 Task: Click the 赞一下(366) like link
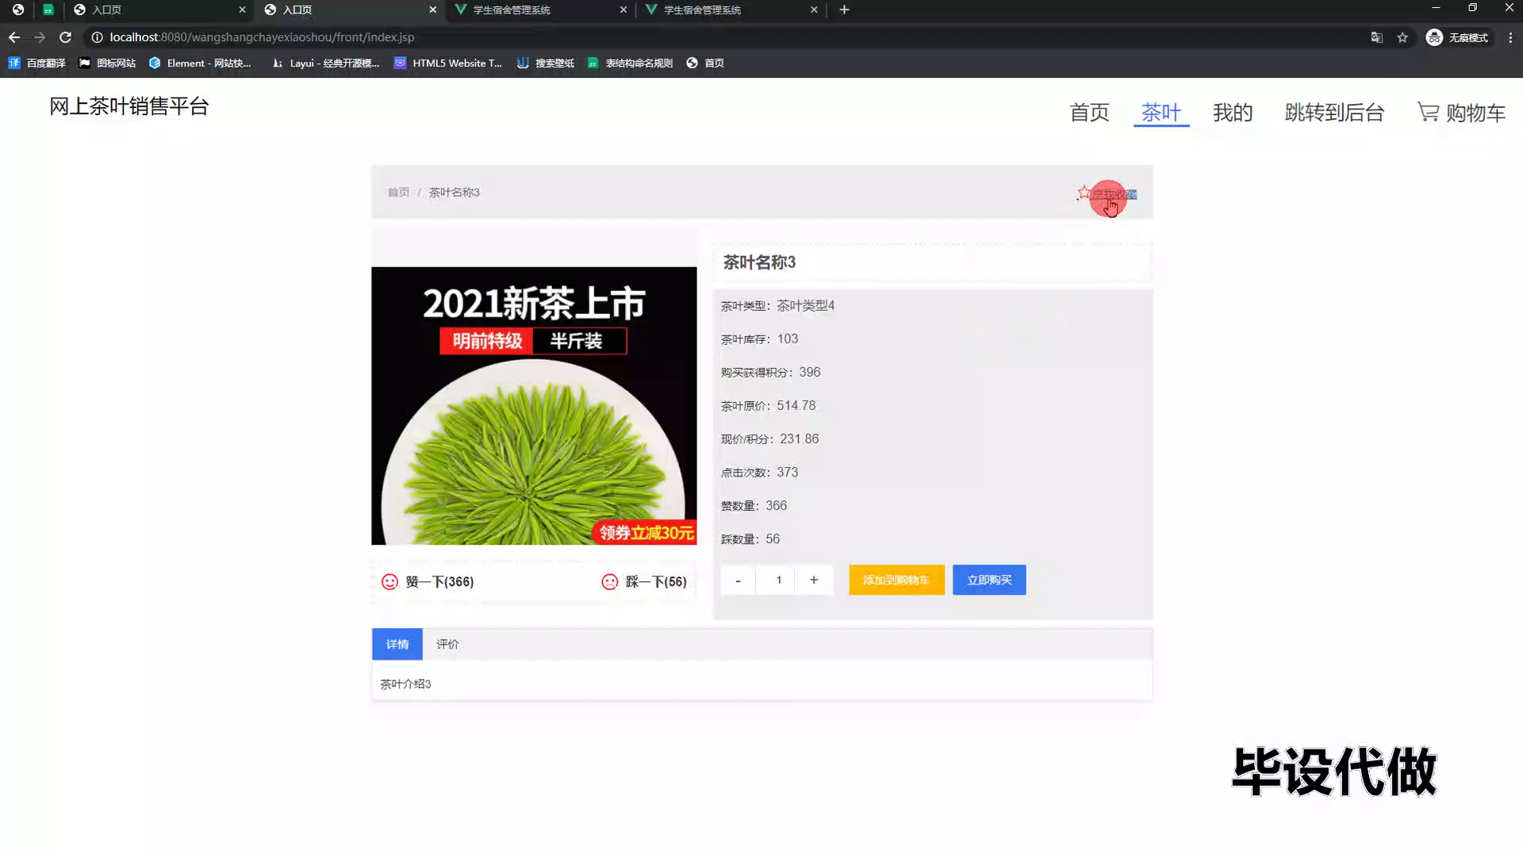439,582
